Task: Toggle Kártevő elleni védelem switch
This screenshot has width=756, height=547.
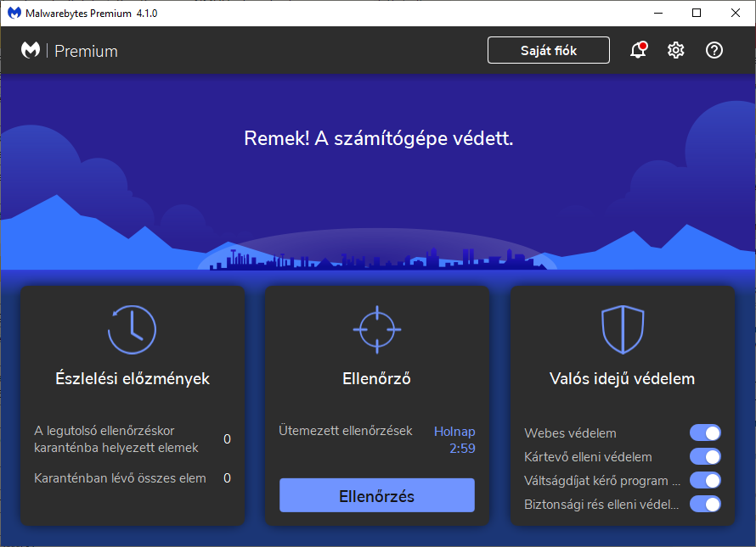Action: (x=705, y=456)
